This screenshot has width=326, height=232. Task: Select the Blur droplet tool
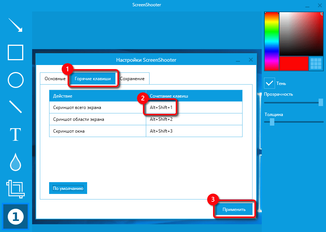pos(16,162)
